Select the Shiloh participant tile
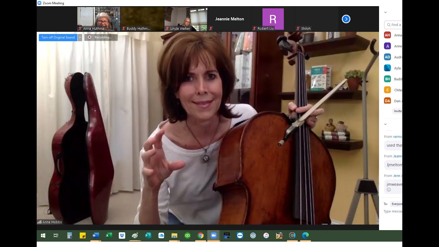Image resolution: width=439 pixels, height=247 pixels. (317, 19)
